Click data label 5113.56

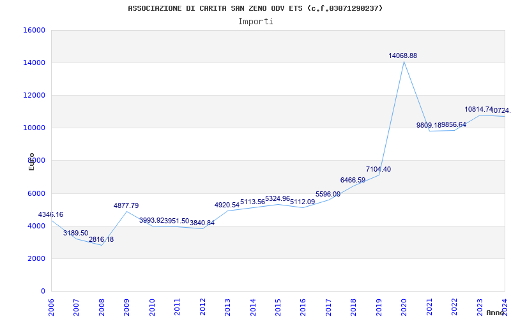(x=252, y=202)
